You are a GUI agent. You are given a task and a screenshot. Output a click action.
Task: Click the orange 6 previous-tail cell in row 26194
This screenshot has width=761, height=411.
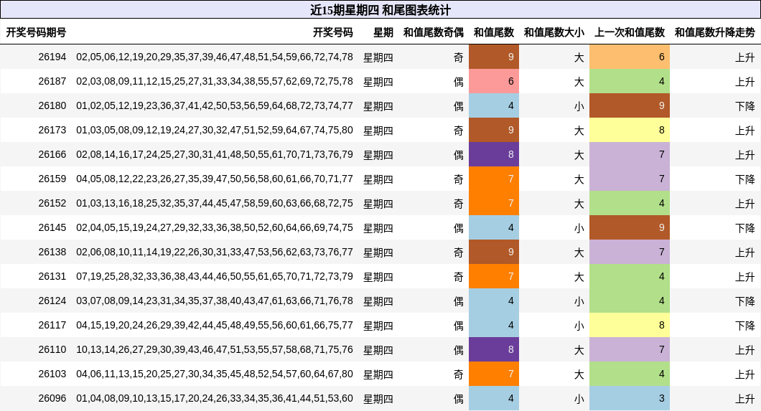pos(630,57)
